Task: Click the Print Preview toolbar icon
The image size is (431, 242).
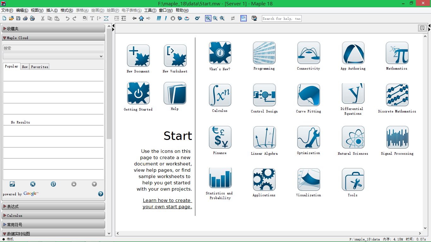Action: (x=32, y=19)
